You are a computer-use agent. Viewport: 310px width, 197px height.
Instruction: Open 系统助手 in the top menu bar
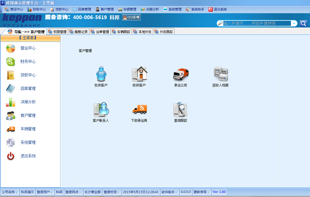point(195,9)
